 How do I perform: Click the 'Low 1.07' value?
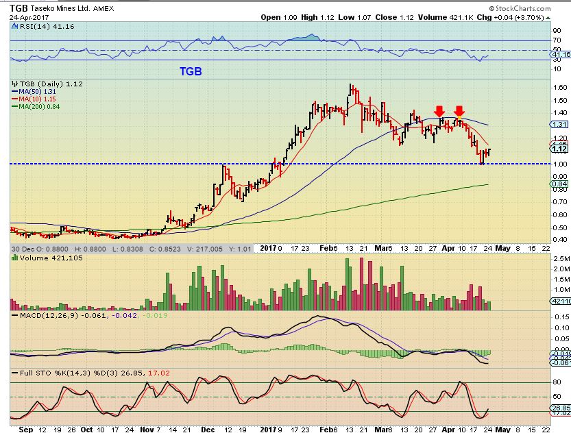tap(354, 17)
